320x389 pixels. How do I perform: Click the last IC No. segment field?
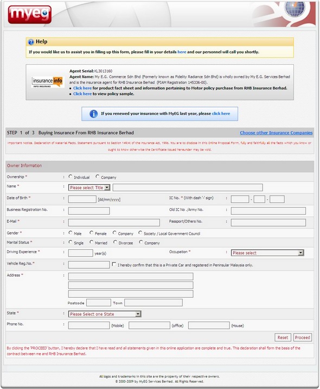pos(277,199)
